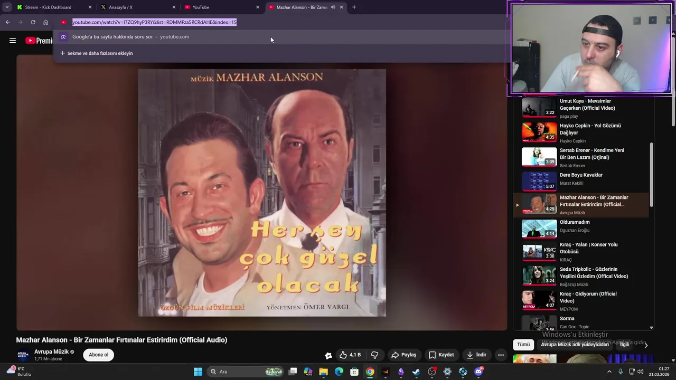Select the Sorma track by Can Gox
Viewport: 676px width, 380px height.
pos(581,322)
